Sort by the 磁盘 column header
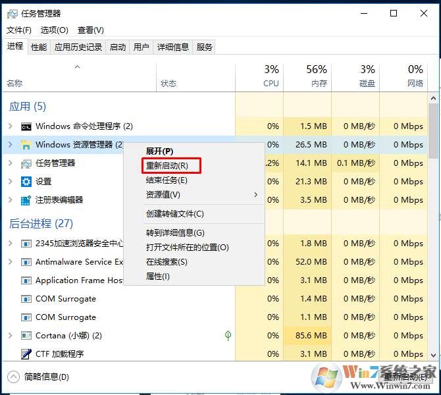The height and width of the screenshot is (395, 441). 355,76
